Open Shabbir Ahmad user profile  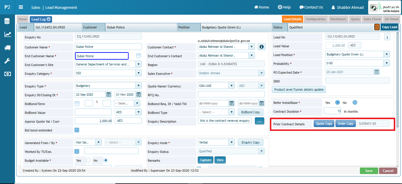click(348, 7)
